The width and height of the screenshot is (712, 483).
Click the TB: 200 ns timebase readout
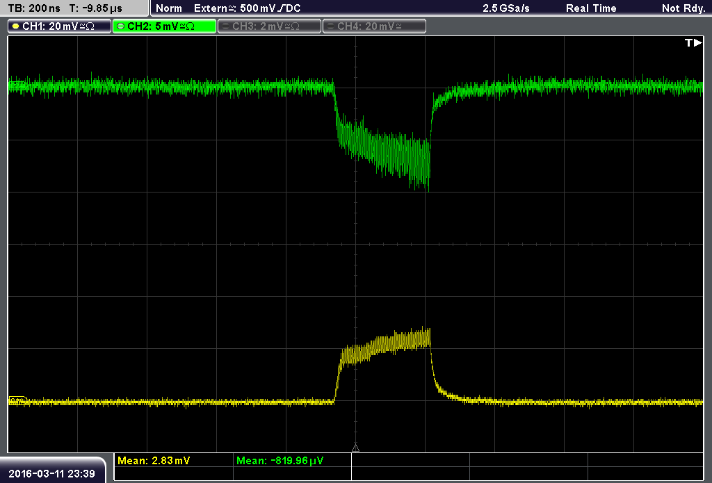34,8
